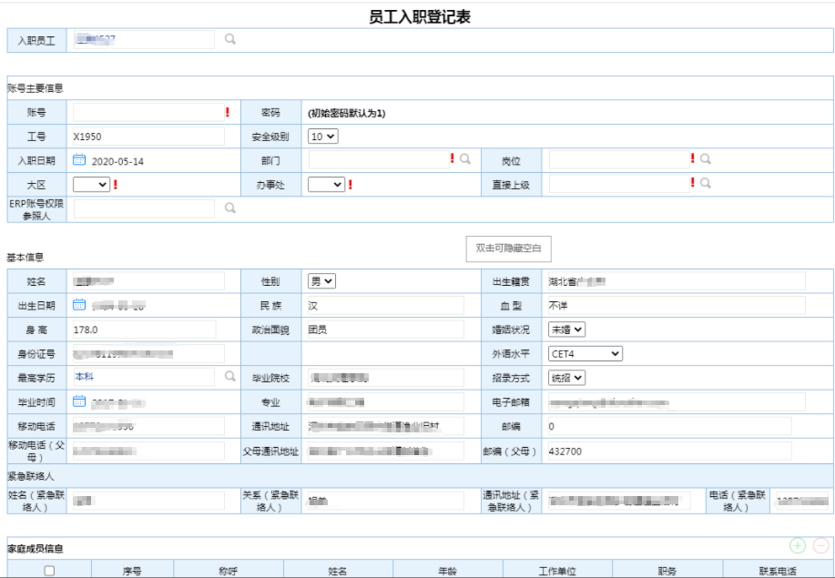Check the select-all checkbox in 家庭成员信息 table
The image size is (835, 578).
click(x=49, y=571)
